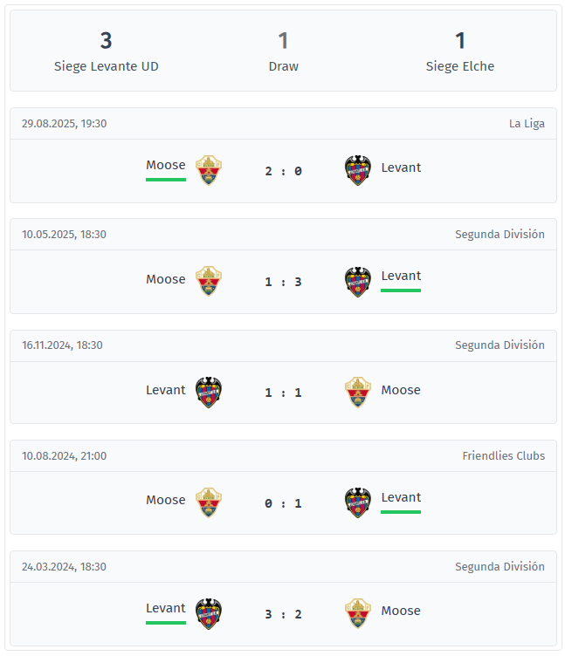The height and width of the screenshot is (656, 565).
Task: Select the Draw count in the summary
Action: click(x=283, y=51)
